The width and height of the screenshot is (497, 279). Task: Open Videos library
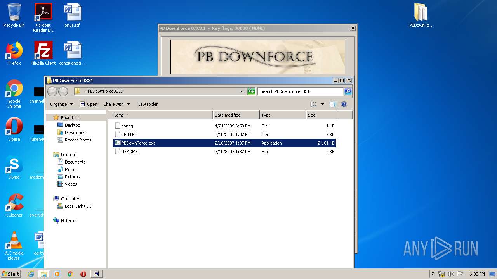71,184
